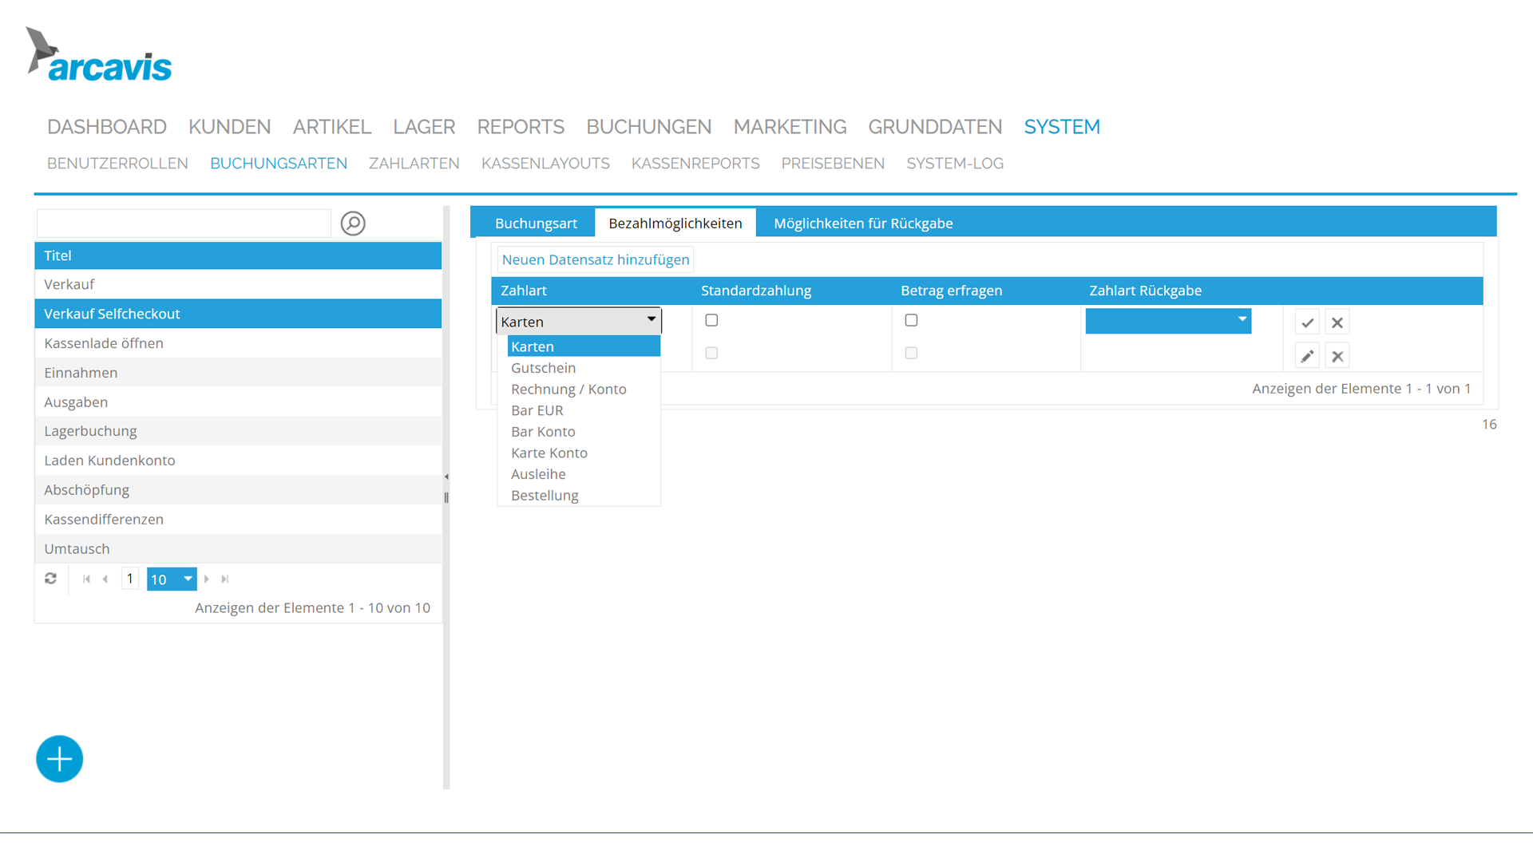
Task: Go to next page arrow
Action: pos(207,579)
